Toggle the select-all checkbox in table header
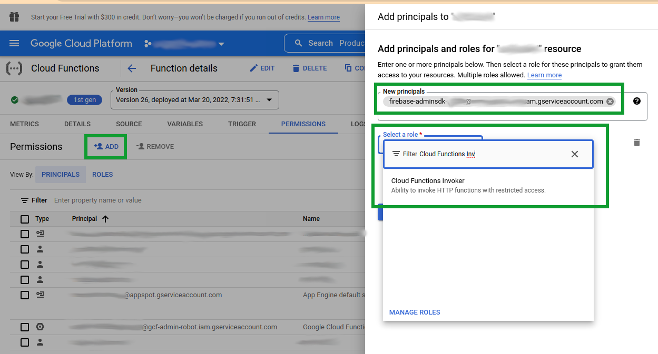This screenshot has width=658, height=354. point(25,219)
